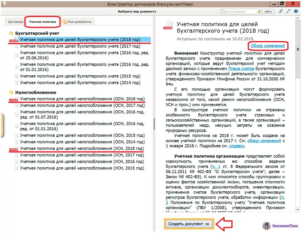Screen dimensions: 303x240
Task: Select bookkeeping accounting policy 2014 год
Action: 80,83
